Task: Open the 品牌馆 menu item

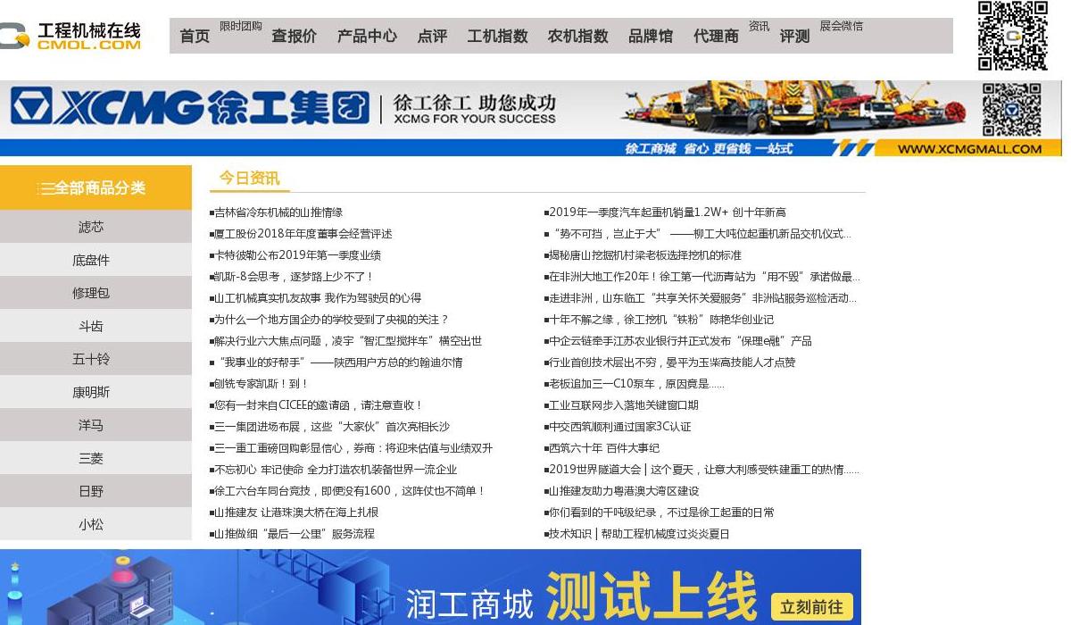Action: tap(651, 37)
